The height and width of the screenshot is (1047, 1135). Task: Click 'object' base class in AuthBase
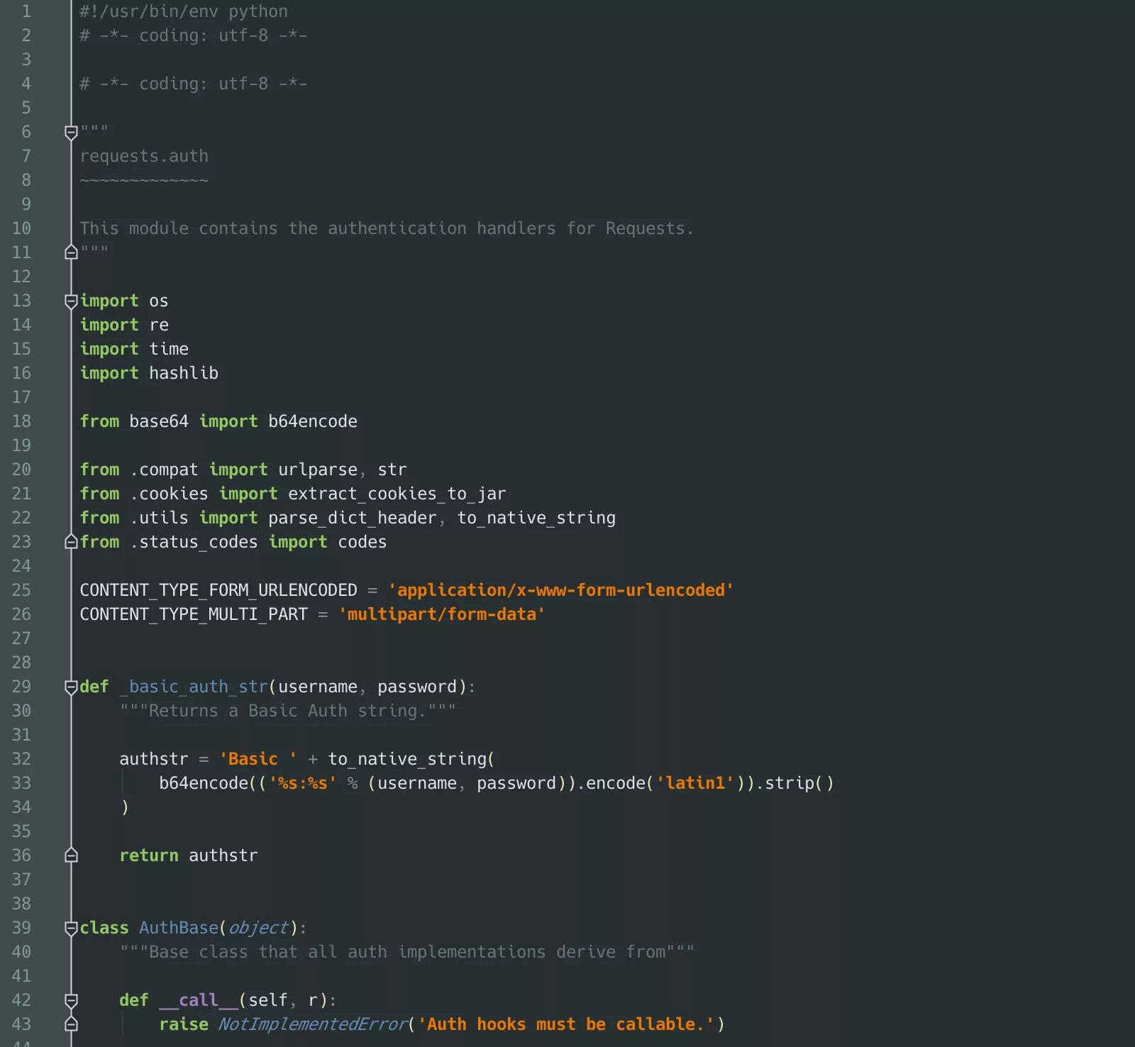[x=258, y=928]
